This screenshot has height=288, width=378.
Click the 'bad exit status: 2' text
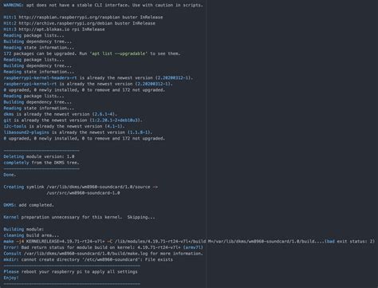click(349, 242)
